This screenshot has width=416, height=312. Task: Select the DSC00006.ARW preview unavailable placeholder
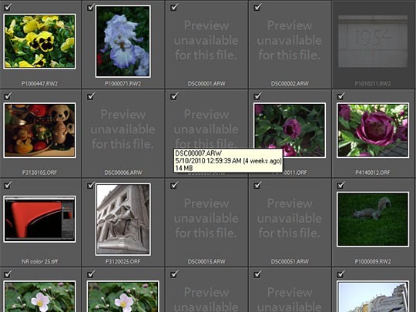pos(122,129)
